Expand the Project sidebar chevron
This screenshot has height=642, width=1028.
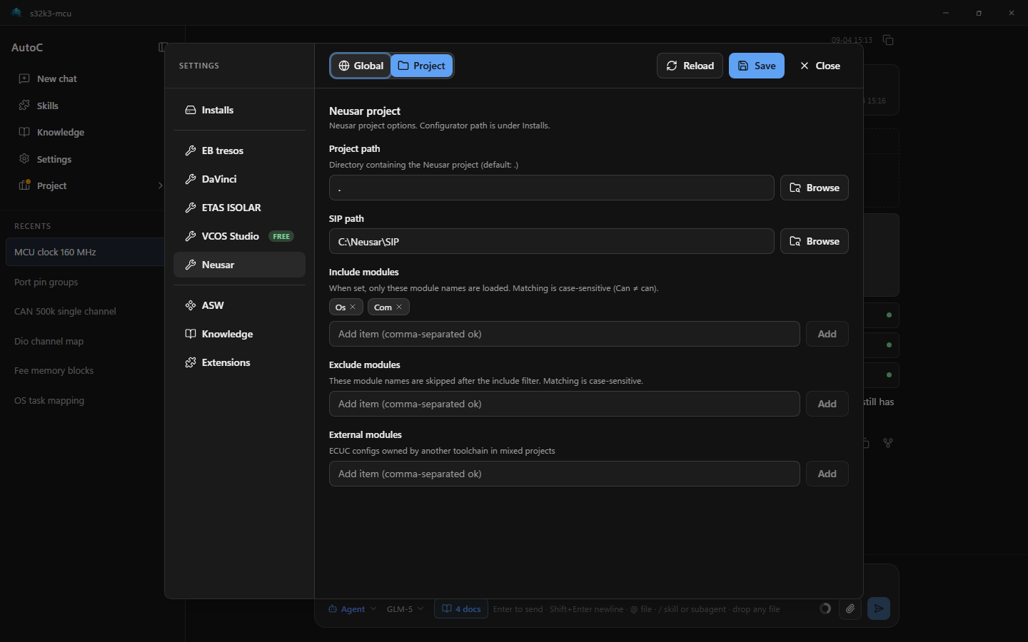coord(160,185)
